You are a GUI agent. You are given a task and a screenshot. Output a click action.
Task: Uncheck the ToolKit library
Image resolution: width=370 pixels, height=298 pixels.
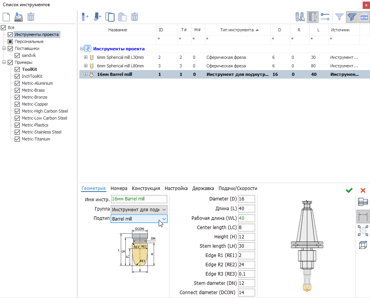tap(17, 69)
